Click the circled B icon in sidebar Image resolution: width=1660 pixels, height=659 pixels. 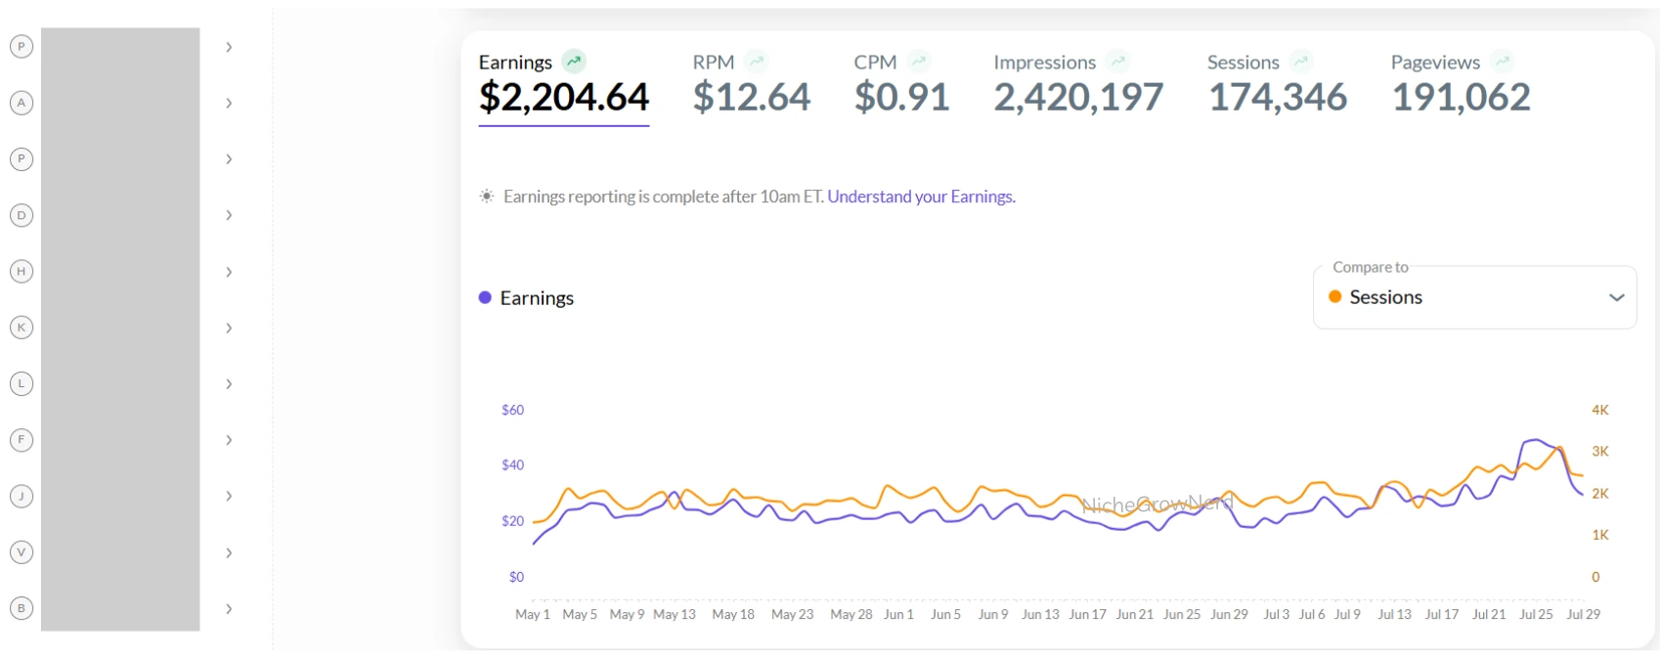pyautogui.click(x=22, y=608)
